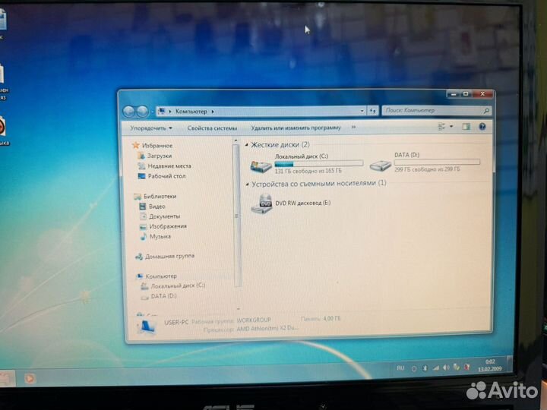Expand the address bar history dropdown
The image size is (547, 410).
[x=363, y=111]
